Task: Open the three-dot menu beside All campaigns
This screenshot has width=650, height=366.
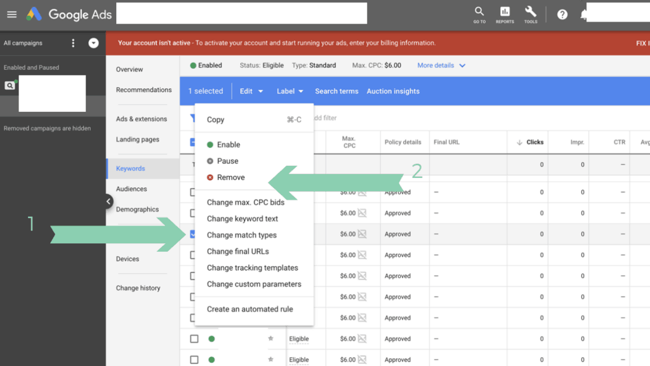Action: click(73, 43)
